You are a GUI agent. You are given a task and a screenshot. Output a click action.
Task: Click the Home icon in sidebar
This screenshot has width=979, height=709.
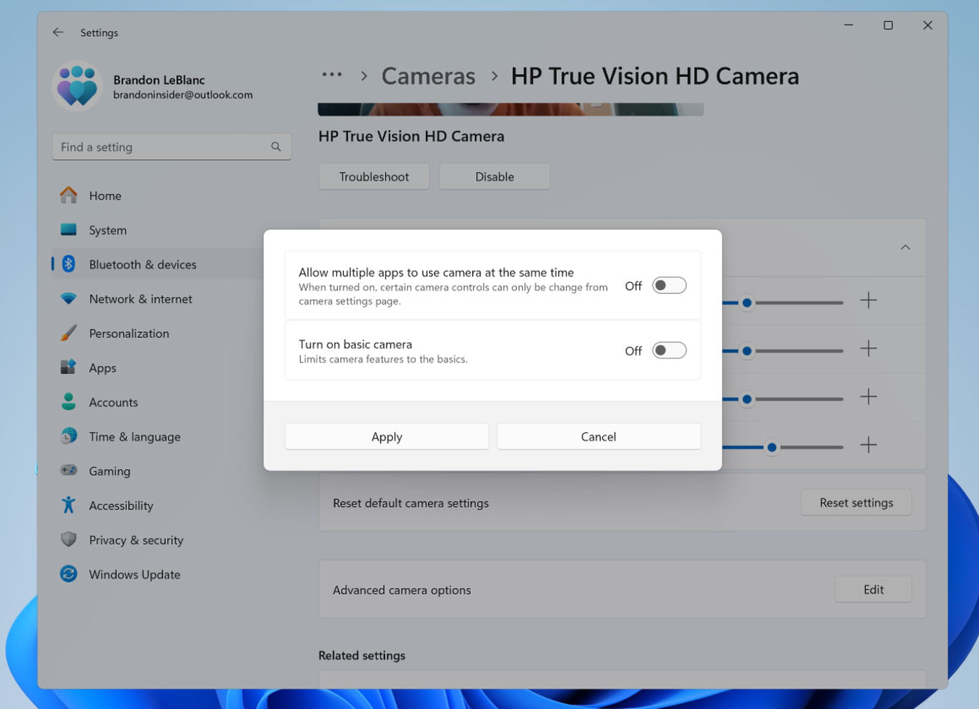pyautogui.click(x=68, y=195)
